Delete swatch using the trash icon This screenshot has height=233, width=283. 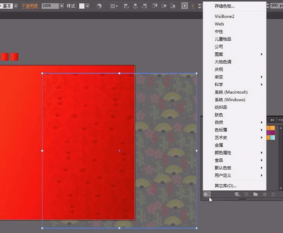pos(273,194)
